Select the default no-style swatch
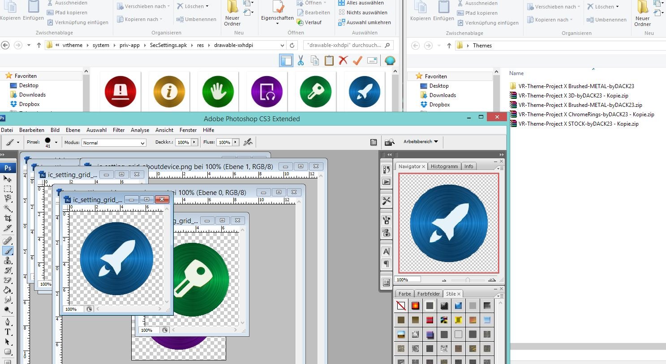Image resolution: width=666 pixels, height=364 pixels. 401,306
